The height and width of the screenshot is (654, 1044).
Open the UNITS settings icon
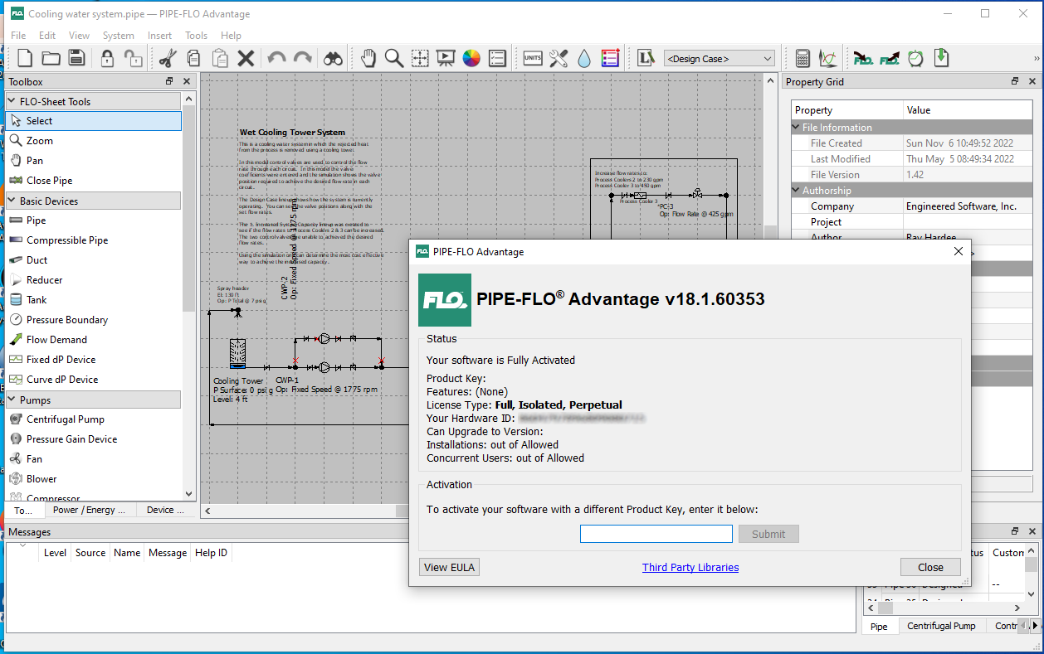tap(532, 58)
